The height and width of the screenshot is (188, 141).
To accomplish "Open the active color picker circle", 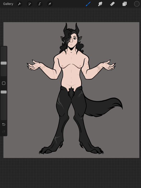I will 137,4.
